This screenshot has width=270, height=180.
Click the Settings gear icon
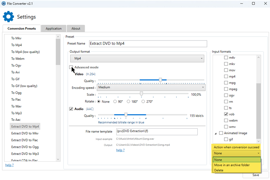pos(9,16)
